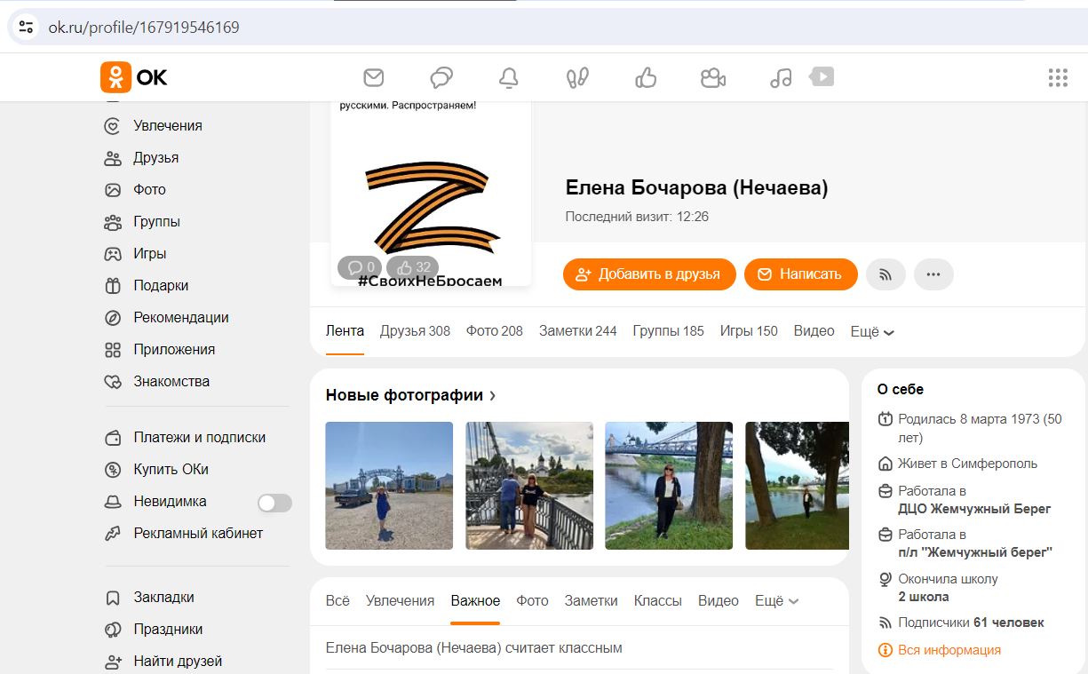Open the three-dots more actions button
Image resolution: width=1088 pixels, height=674 pixels.
933,274
